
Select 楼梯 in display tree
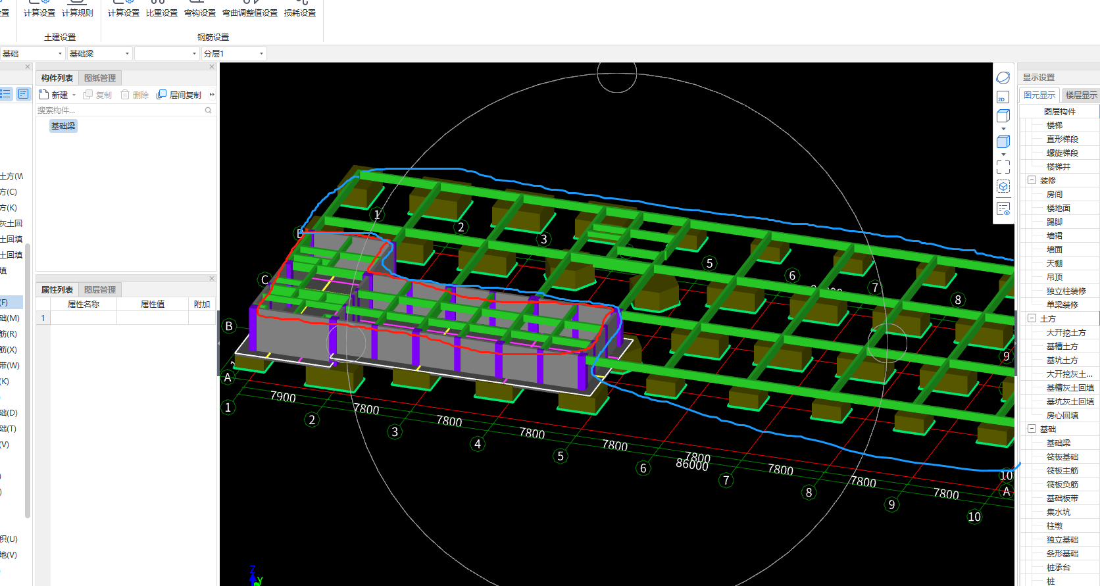pos(1055,125)
